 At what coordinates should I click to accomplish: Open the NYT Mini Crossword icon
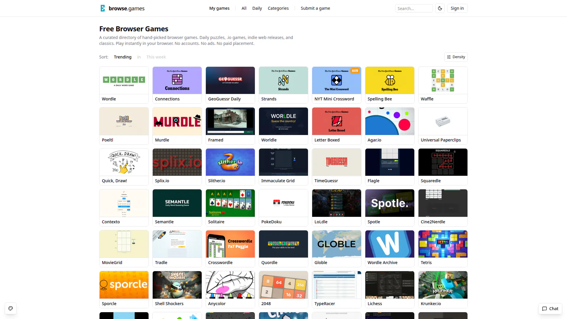click(x=337, y=80)
